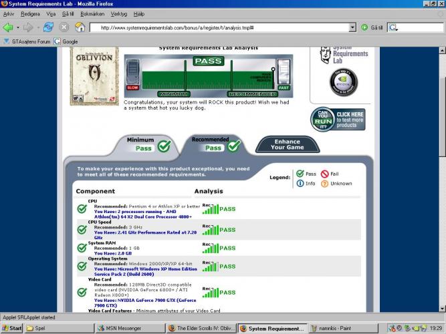Click the NVIDIA logo badge

click(344, 81)
